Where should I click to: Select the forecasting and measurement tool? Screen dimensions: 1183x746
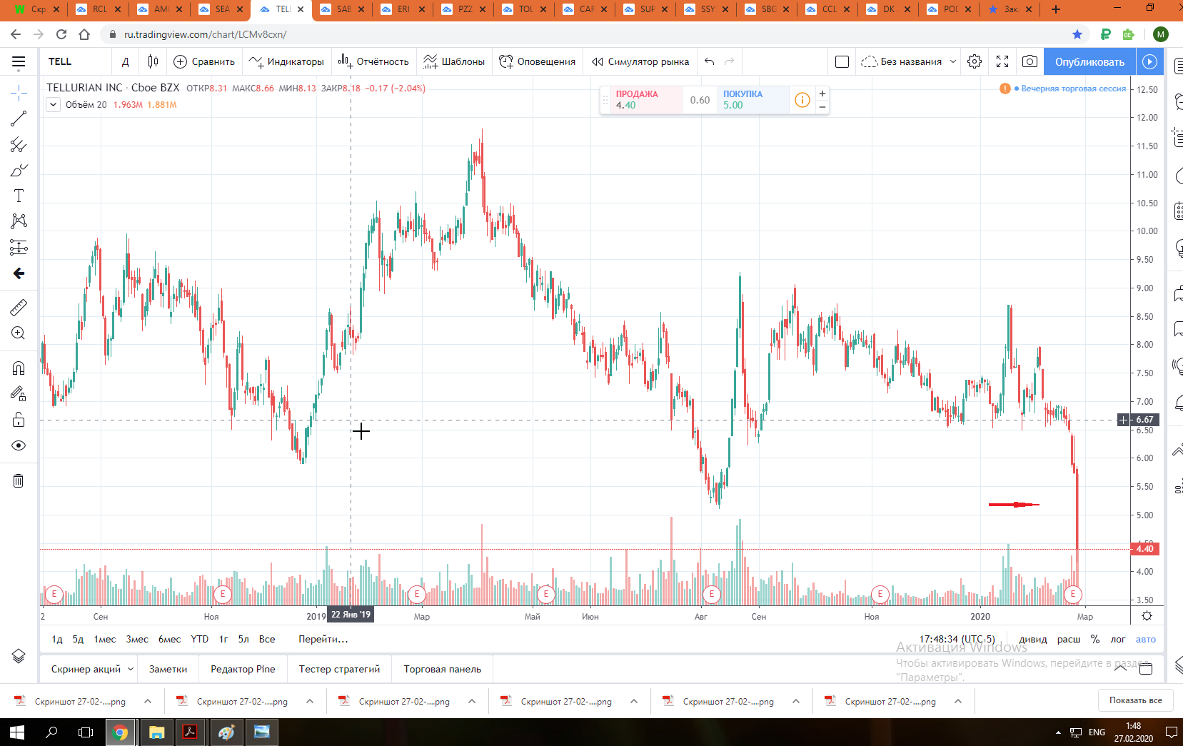point(19,247)
